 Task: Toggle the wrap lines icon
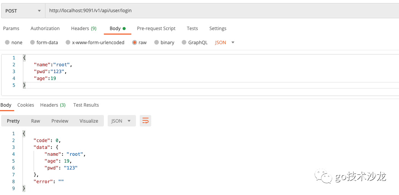pos(145,121)
